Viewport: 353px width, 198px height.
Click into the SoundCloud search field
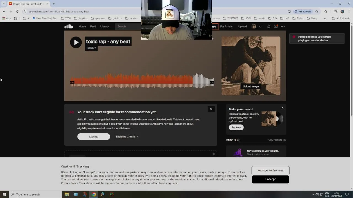coord(128,26)
